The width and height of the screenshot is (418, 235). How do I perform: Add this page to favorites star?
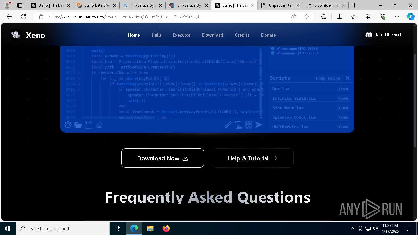pos(306,17)
